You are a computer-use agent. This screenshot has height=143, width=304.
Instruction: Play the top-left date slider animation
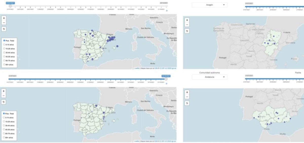click(x=166, y=11)
